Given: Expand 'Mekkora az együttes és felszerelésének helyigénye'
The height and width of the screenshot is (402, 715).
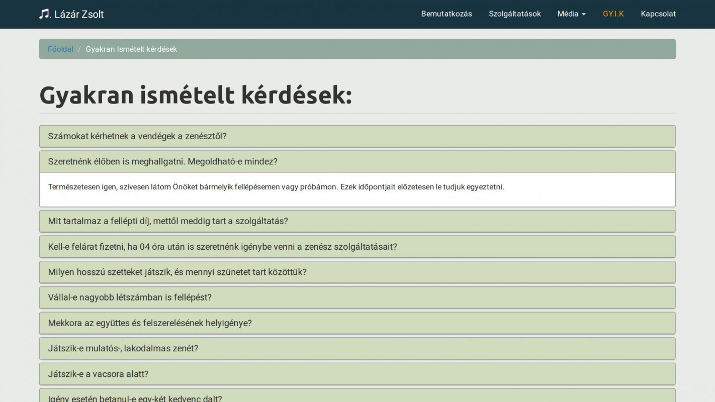Looking at the screenshot, I should (x=150, y=323).
